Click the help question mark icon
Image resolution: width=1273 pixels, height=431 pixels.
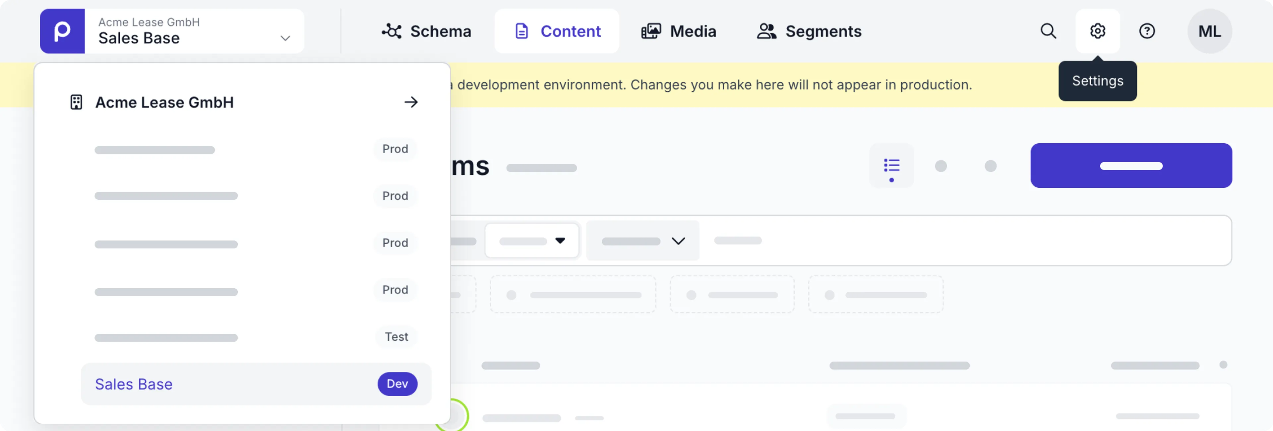(x=1146, y=31)
